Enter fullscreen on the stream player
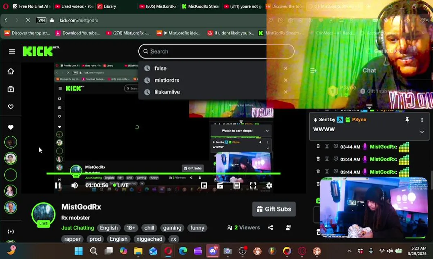The width and height of the screenshot is (433, 259). [x=253, y=186]
